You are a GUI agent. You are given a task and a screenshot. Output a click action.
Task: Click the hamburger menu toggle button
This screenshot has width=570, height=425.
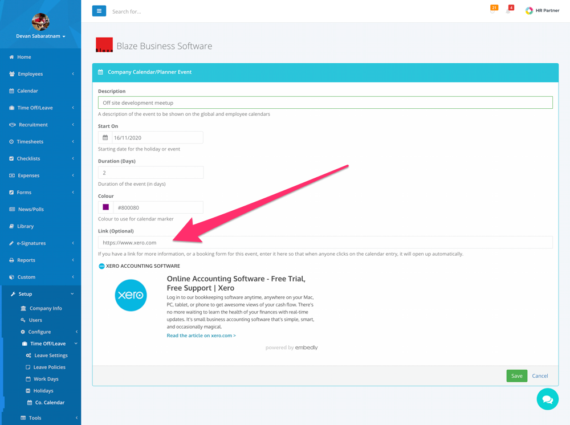click(99, 11)
